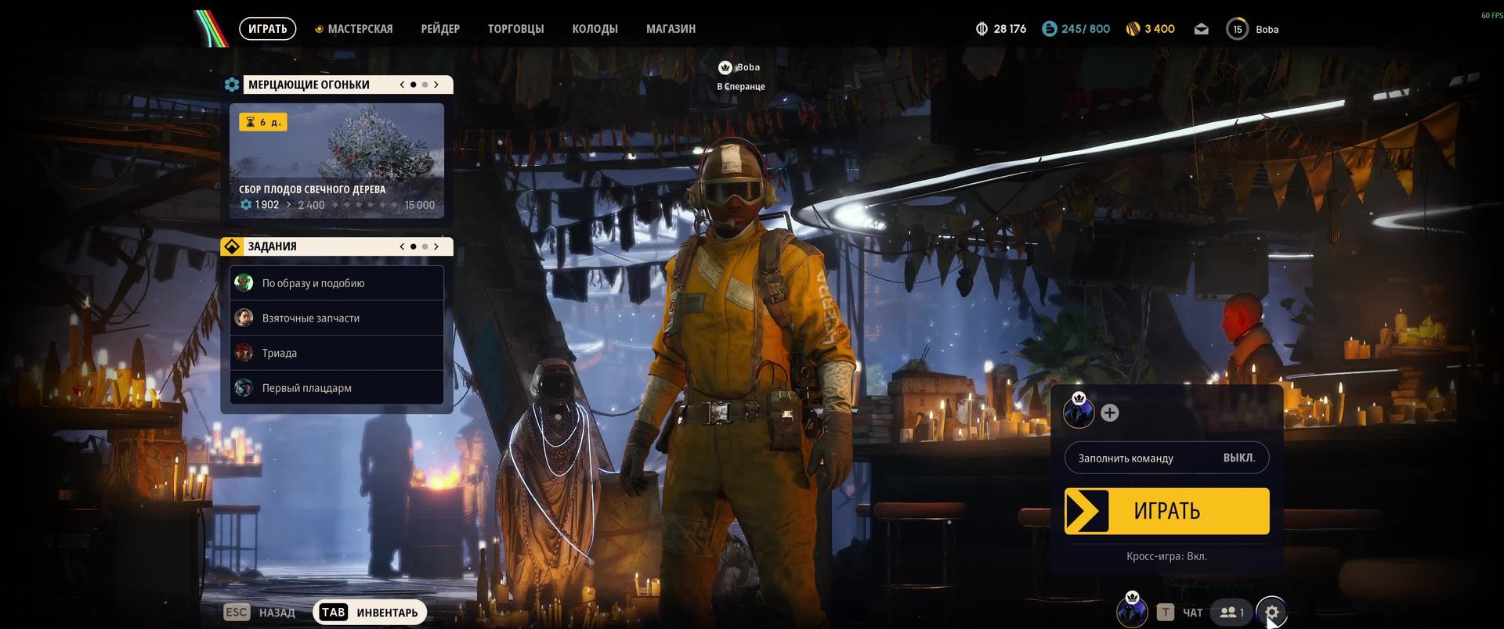Image resolution: width=1504 pixels, height=629 pixels.
Task: Open the ИГРАТЬ tab in top navigation
Action: 268,29
